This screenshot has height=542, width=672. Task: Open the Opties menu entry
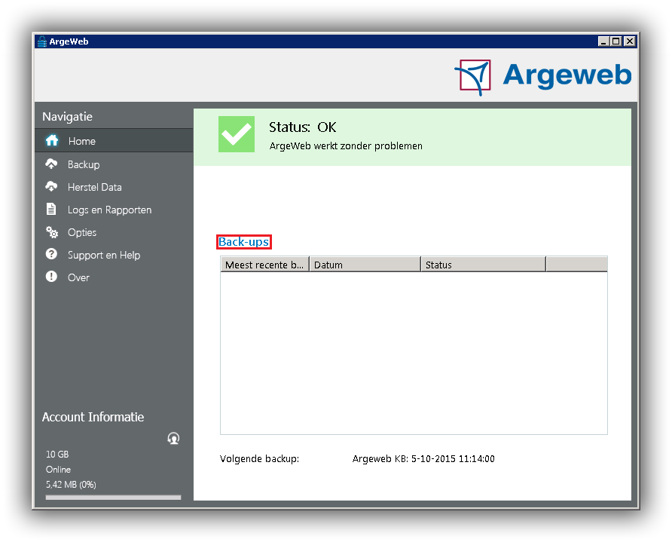114,232
